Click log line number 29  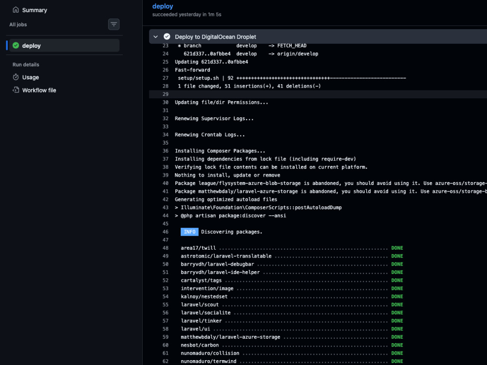(x=166, y=94)
